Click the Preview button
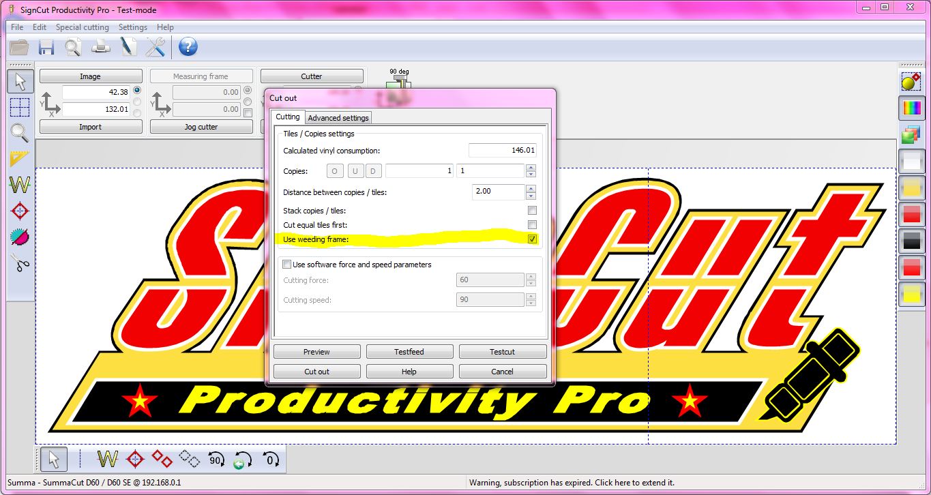Viewport: 931px width, 495px height. tap(316, 352)
